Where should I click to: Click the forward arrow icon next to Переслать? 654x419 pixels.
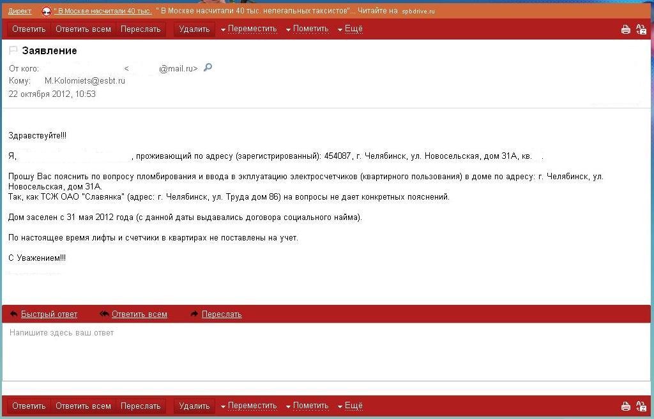(x=194, y=314)
